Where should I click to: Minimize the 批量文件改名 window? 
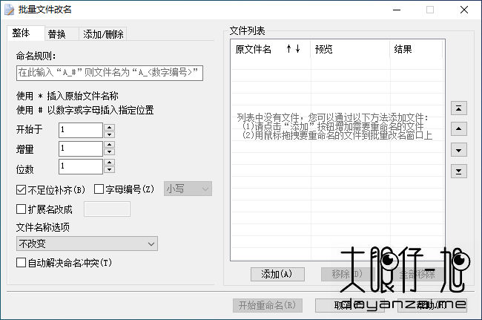(x=397, y=10)
